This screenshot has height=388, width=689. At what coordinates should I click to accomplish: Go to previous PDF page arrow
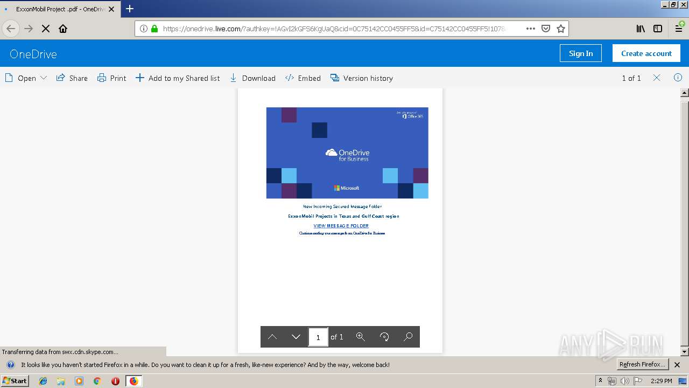pos(272,337)
